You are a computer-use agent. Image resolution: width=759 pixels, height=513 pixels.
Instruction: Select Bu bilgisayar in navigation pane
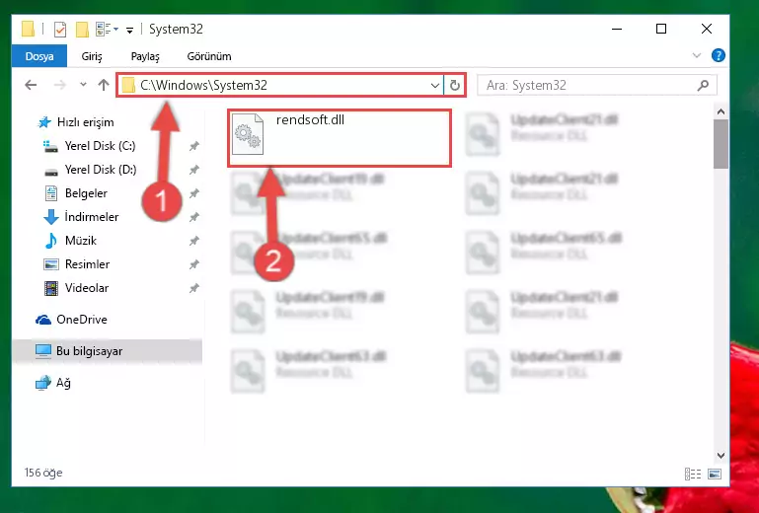click(x=107, y=351)
